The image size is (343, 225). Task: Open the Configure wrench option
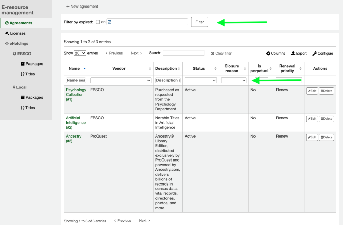pos(315,54)
